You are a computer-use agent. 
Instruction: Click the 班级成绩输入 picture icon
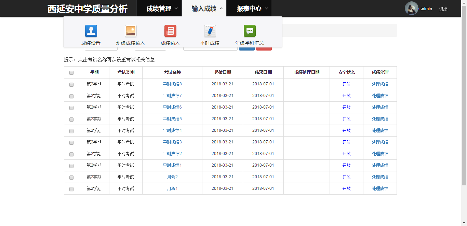click(x=131, y=31)
